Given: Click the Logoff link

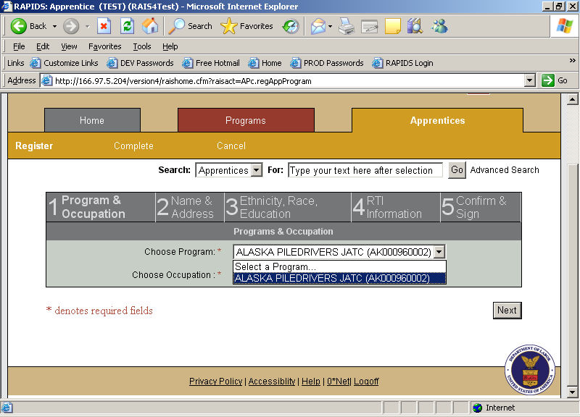Looking at the screenshot, I should [x=366, y=382].
